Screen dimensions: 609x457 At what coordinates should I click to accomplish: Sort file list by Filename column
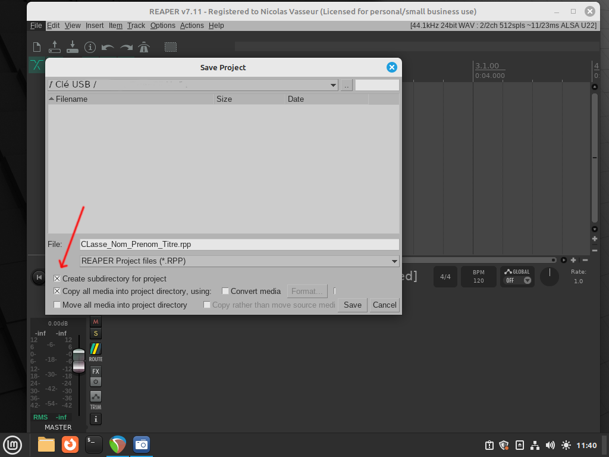click(131, 99)
